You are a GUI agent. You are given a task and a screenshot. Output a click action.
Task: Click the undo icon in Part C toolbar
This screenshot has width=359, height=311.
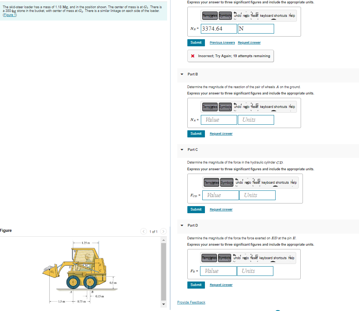tap(238, 182)
